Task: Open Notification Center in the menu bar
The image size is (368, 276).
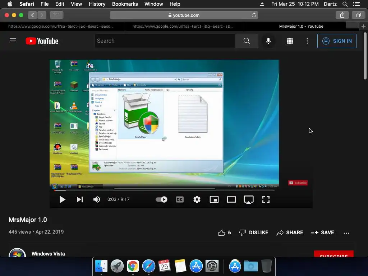Action: point(356,4)
